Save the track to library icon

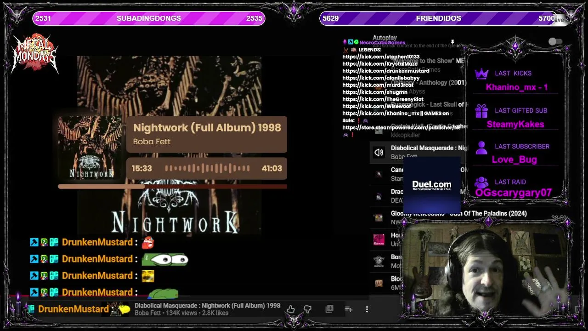point(329,309)
